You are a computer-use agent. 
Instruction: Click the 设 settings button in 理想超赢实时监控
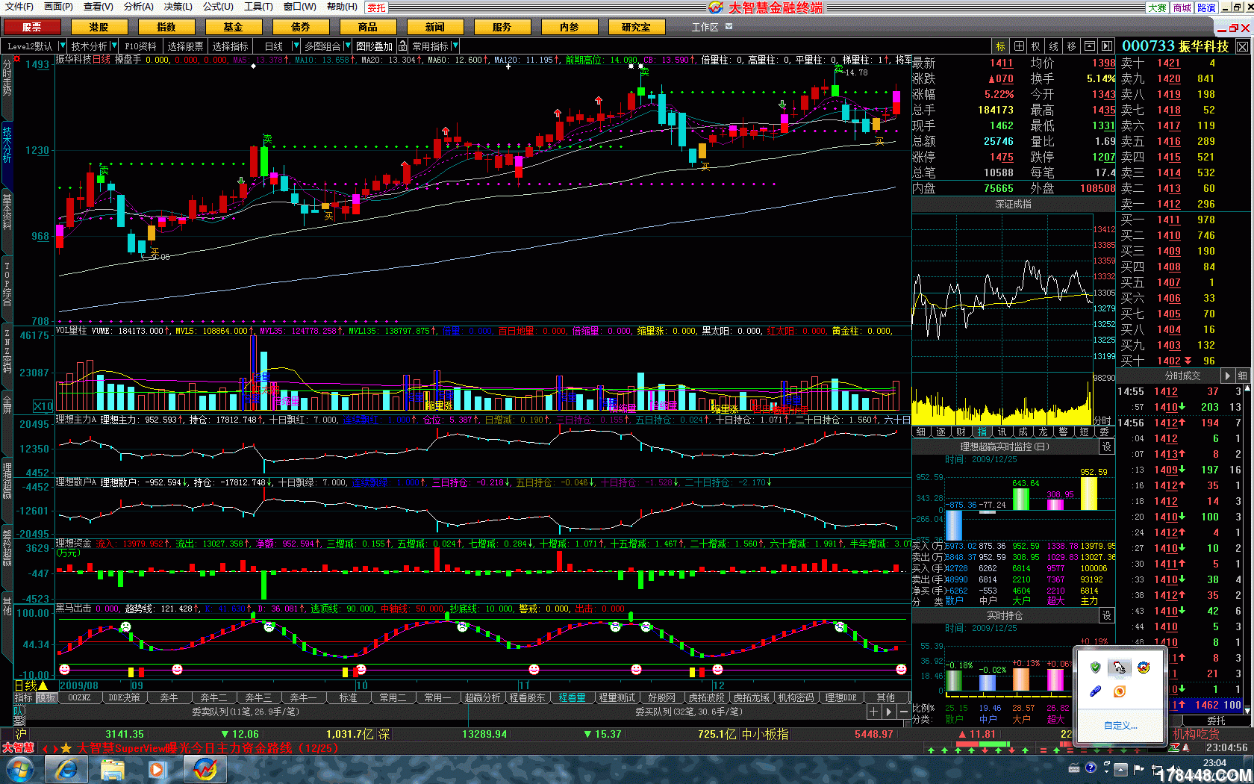pyautogui.click(x=1107, y=447)
